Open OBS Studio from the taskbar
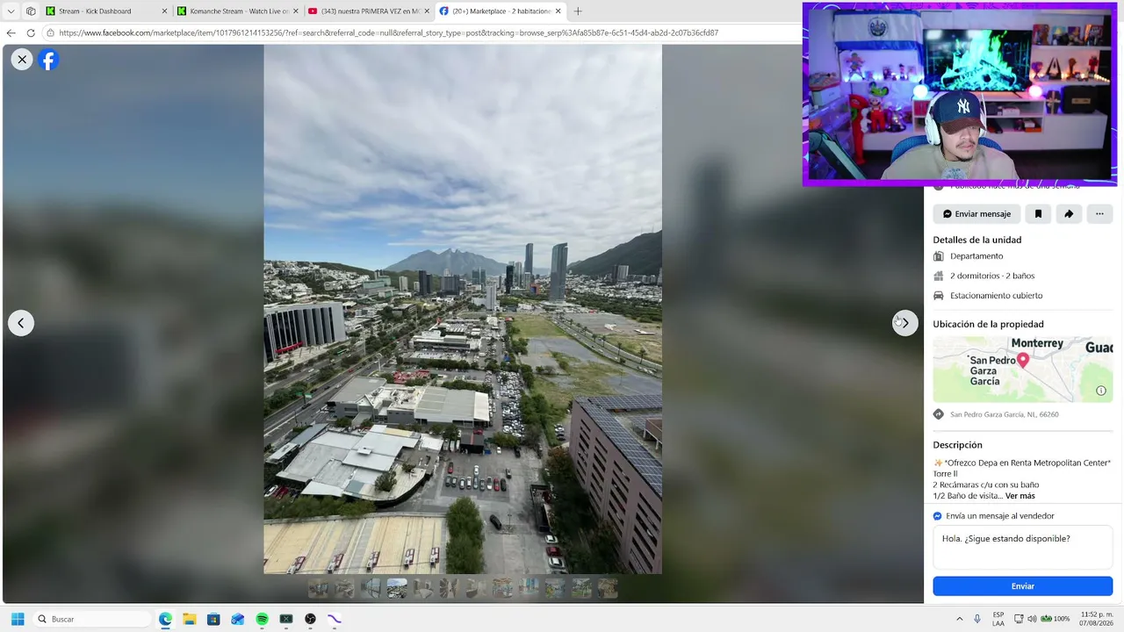The width and height of the screenshot is (1124, 632). pyautogui.click(x=310, y=619)
